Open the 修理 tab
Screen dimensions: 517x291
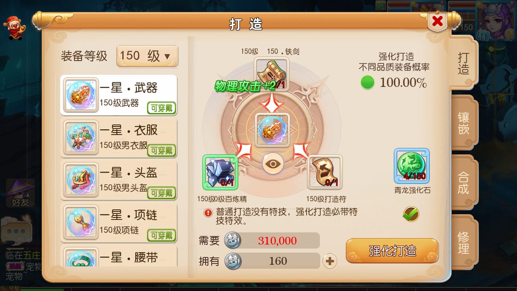pyautogui.click(x=464, y=242)
